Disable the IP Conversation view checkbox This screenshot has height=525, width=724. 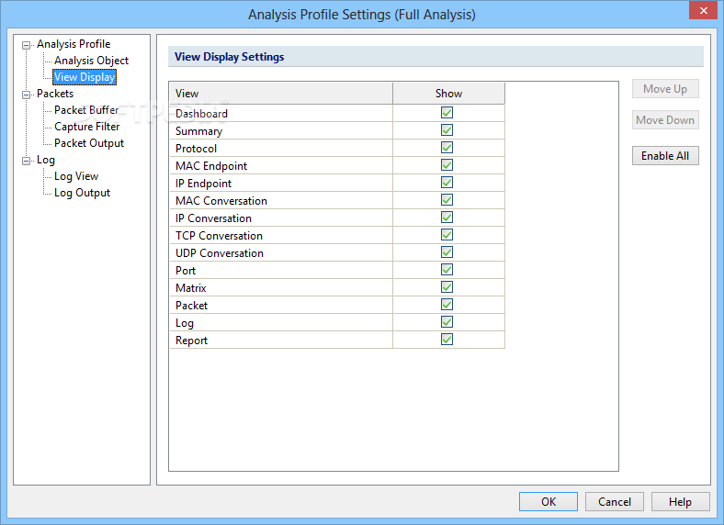[x=447, y=218]
